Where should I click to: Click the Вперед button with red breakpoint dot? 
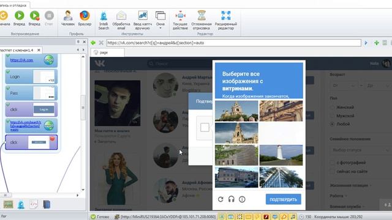[x=34, y=16]
